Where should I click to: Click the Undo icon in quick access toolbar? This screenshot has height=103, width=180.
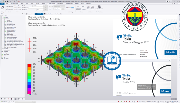pos(10,1)
